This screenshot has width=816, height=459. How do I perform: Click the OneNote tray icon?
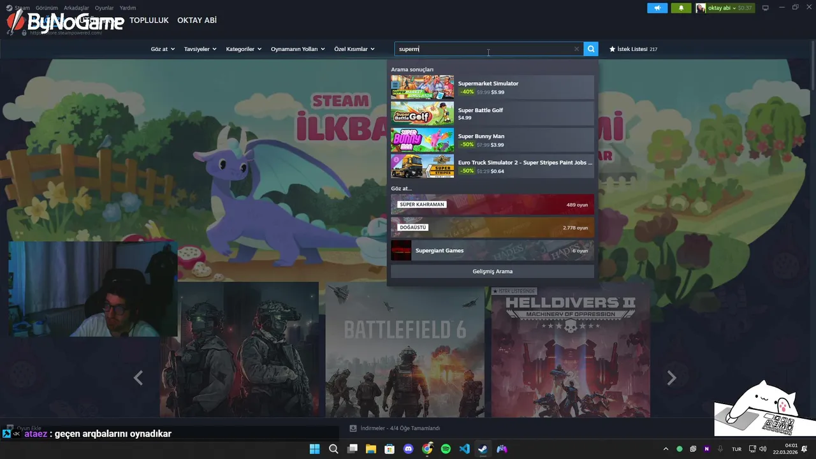point(706,449)
